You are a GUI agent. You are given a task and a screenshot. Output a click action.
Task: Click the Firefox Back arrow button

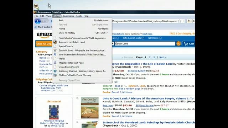38,21
